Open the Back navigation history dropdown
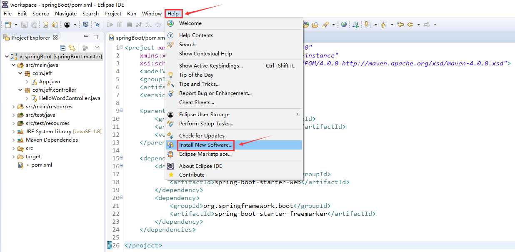The height and width of the screenshot is (252, 515). 418,25
